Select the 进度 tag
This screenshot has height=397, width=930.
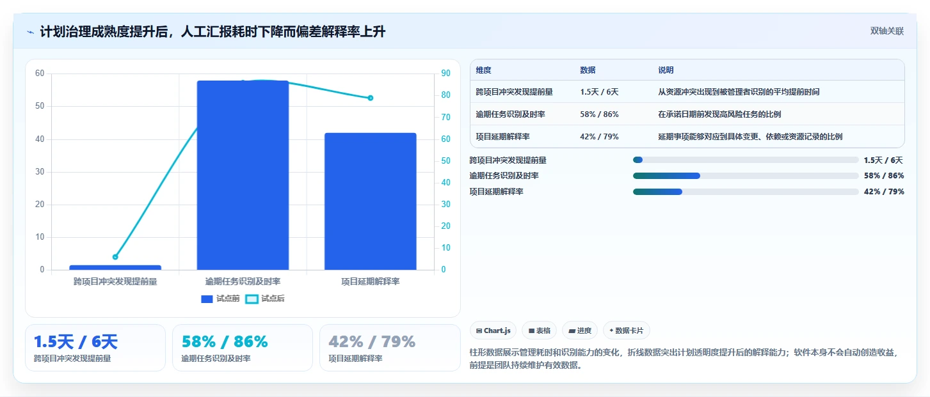580,331
